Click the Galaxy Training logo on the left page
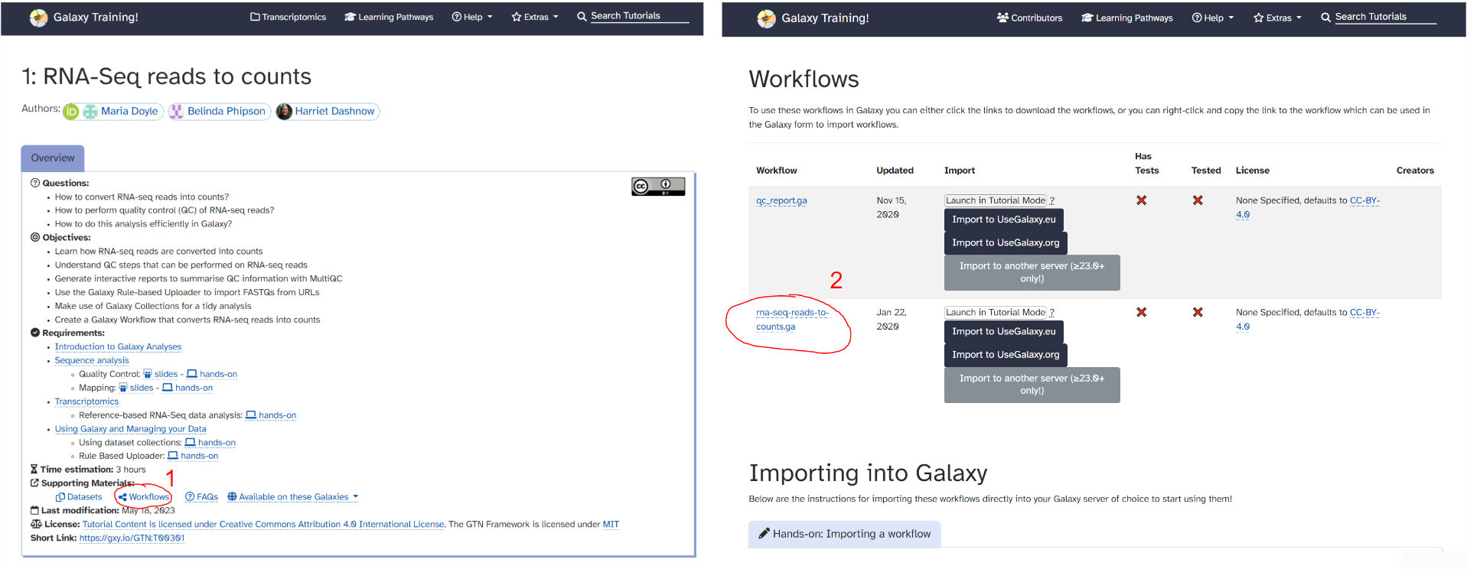This screenshot has width=1467, height=569. tap(38, 18)
